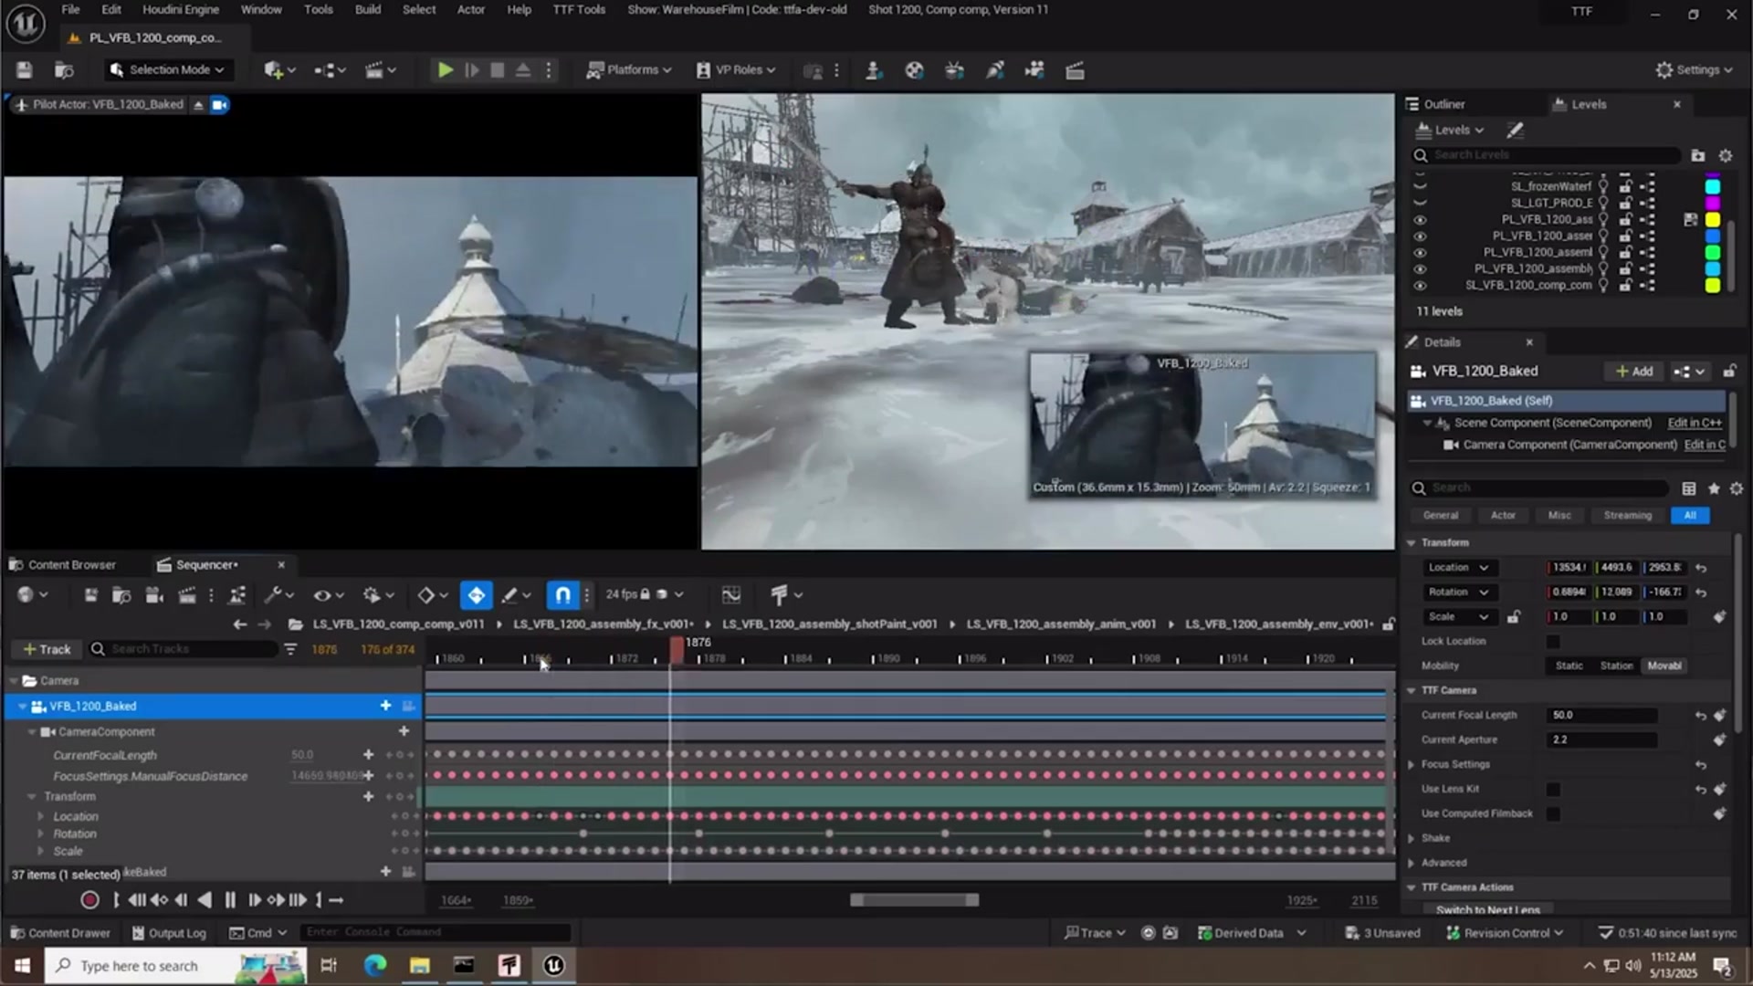Expand the Focus Settings section
This screenshot has height=986, width=1753.
pyautogui.click(x=1412, y=765)
